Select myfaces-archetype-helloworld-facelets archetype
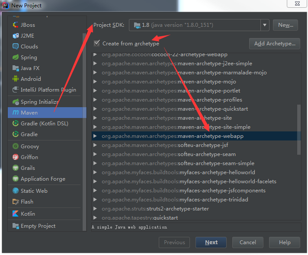 pyautogui.click(x=196, y=182)
